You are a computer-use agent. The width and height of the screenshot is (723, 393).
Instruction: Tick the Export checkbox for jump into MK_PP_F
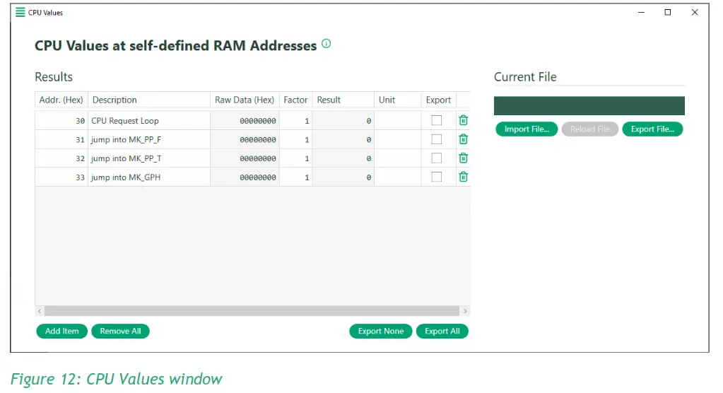pyautogui.click(x=436, y=139)
